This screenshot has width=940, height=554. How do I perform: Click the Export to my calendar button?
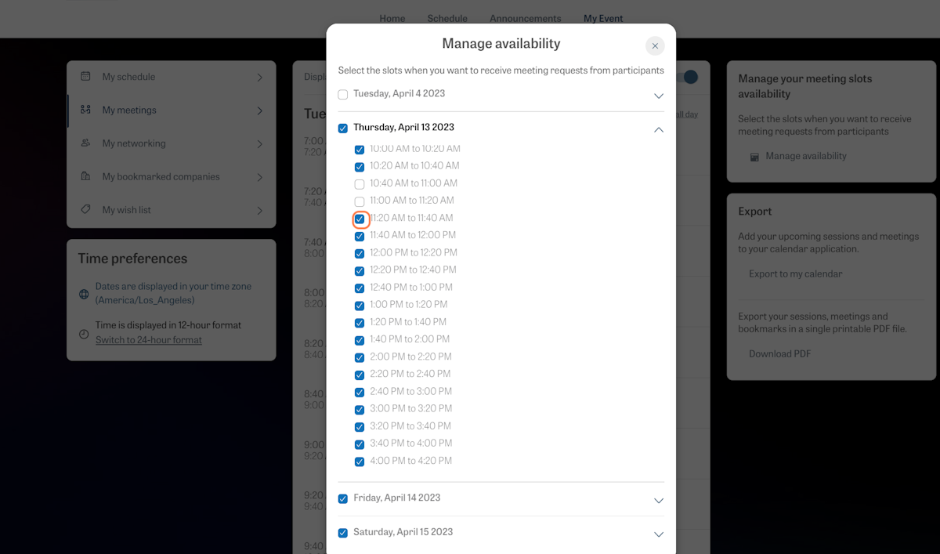795,274
